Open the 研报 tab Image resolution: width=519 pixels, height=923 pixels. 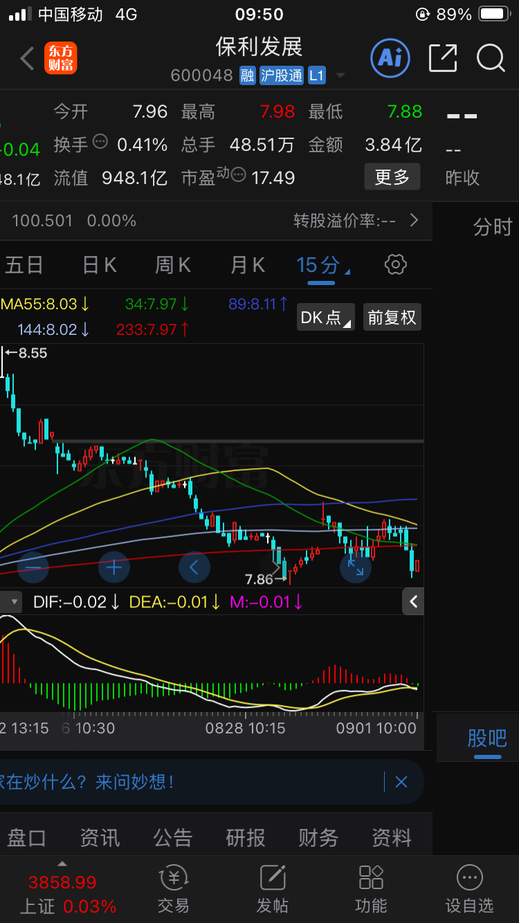(x=246, y=838)
